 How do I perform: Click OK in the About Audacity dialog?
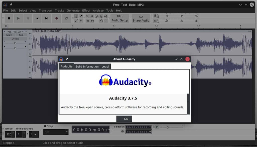124,119
